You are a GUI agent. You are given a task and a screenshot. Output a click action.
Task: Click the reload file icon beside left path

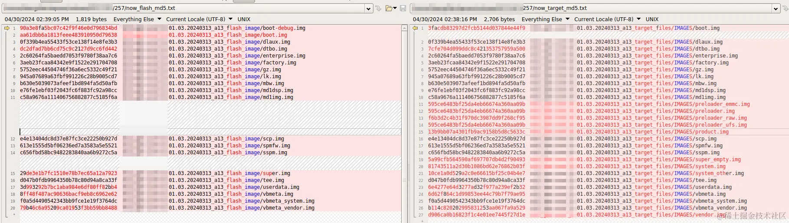(379, 8)
